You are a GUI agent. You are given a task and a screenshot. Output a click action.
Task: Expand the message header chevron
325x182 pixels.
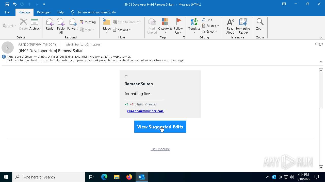321,61
